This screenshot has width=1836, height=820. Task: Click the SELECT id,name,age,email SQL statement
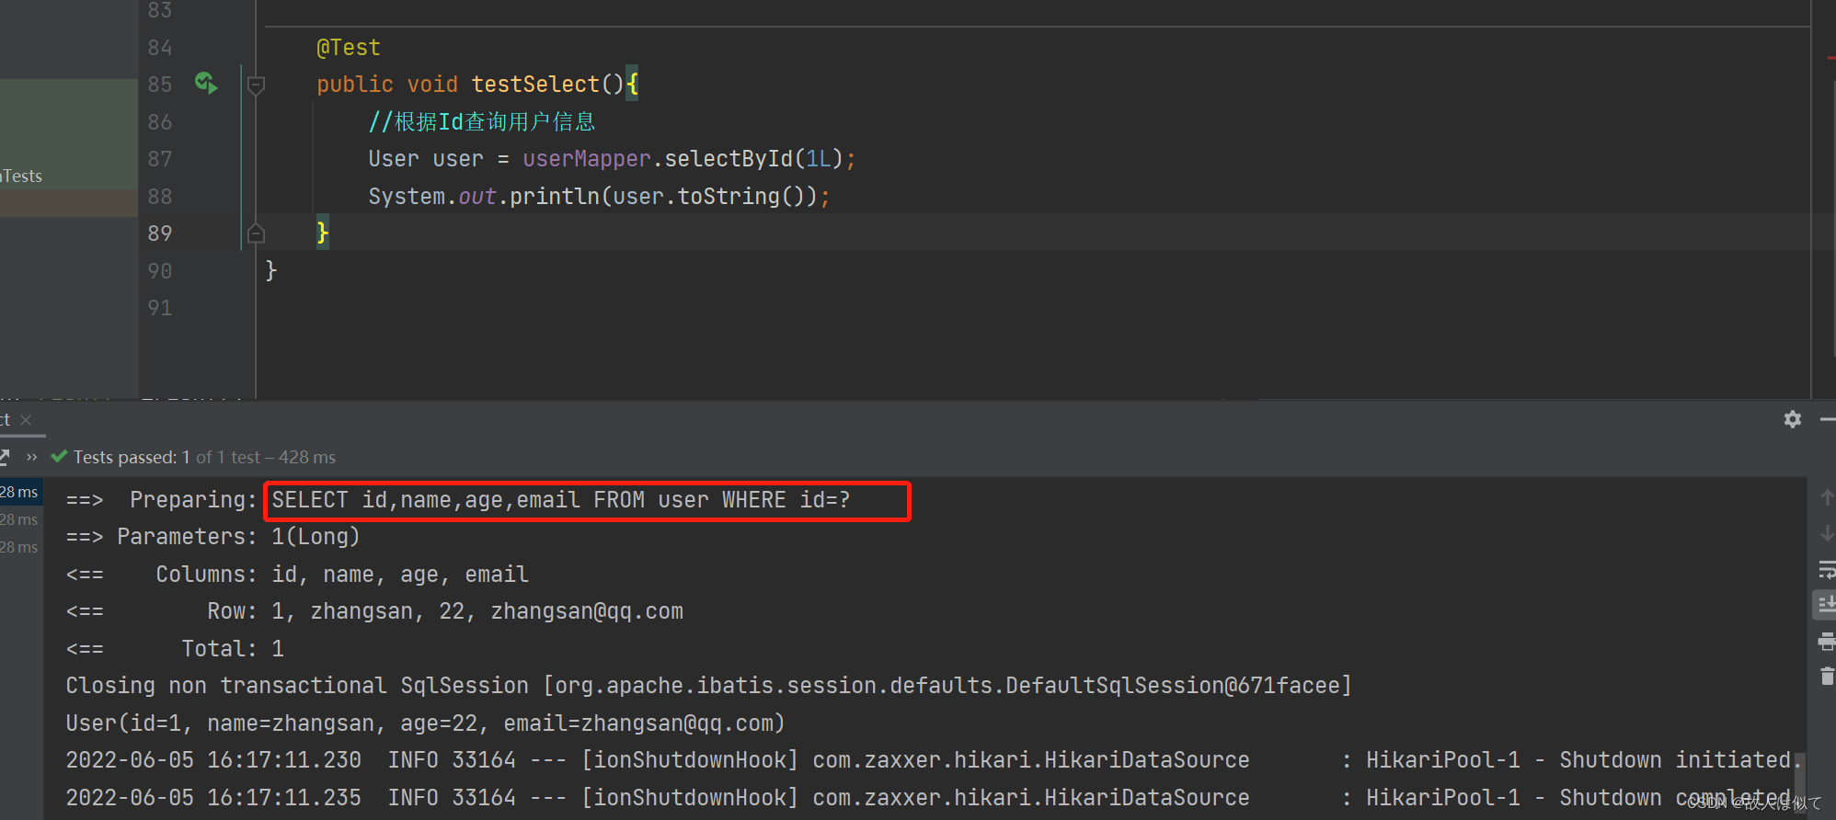561,500
